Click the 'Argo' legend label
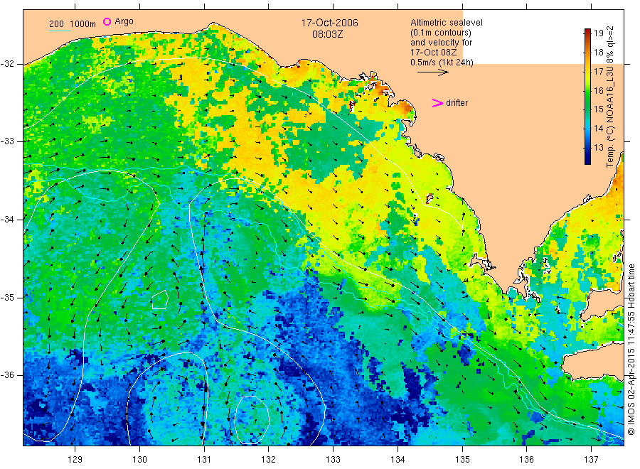This screenshot has width=640, height=469. coord(124,21)
